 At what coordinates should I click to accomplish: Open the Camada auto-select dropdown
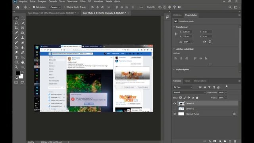tap(55, 7)
